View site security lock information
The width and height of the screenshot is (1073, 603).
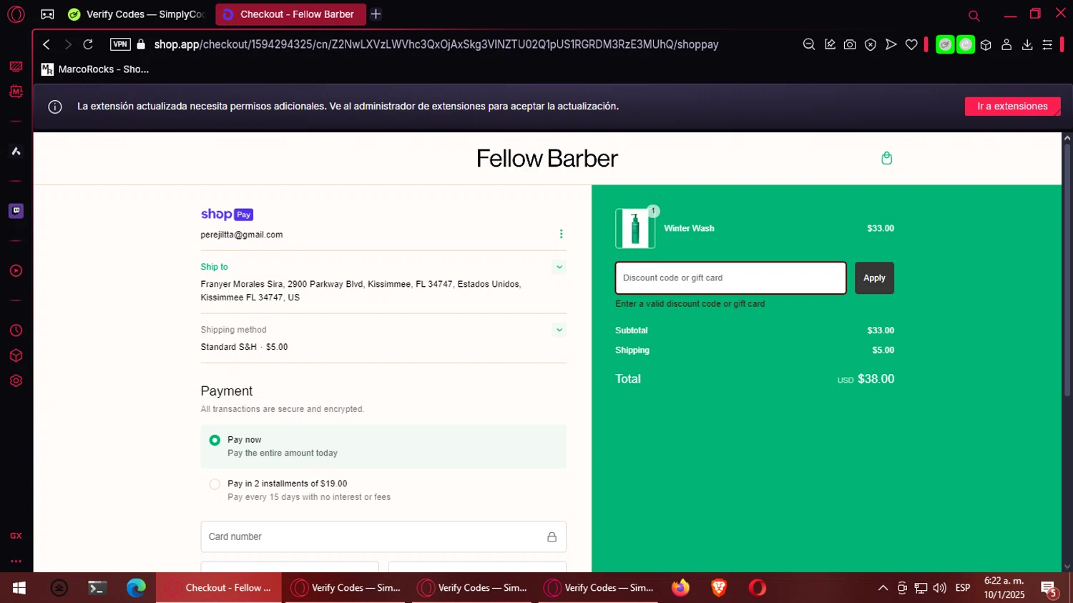[141, 44]
